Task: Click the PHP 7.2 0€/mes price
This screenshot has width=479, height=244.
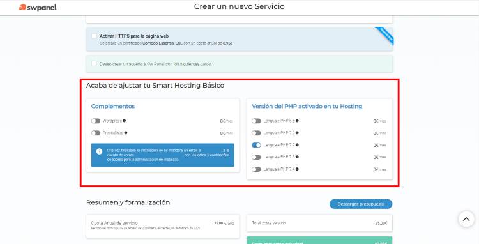Action: [x=380, y=146]
